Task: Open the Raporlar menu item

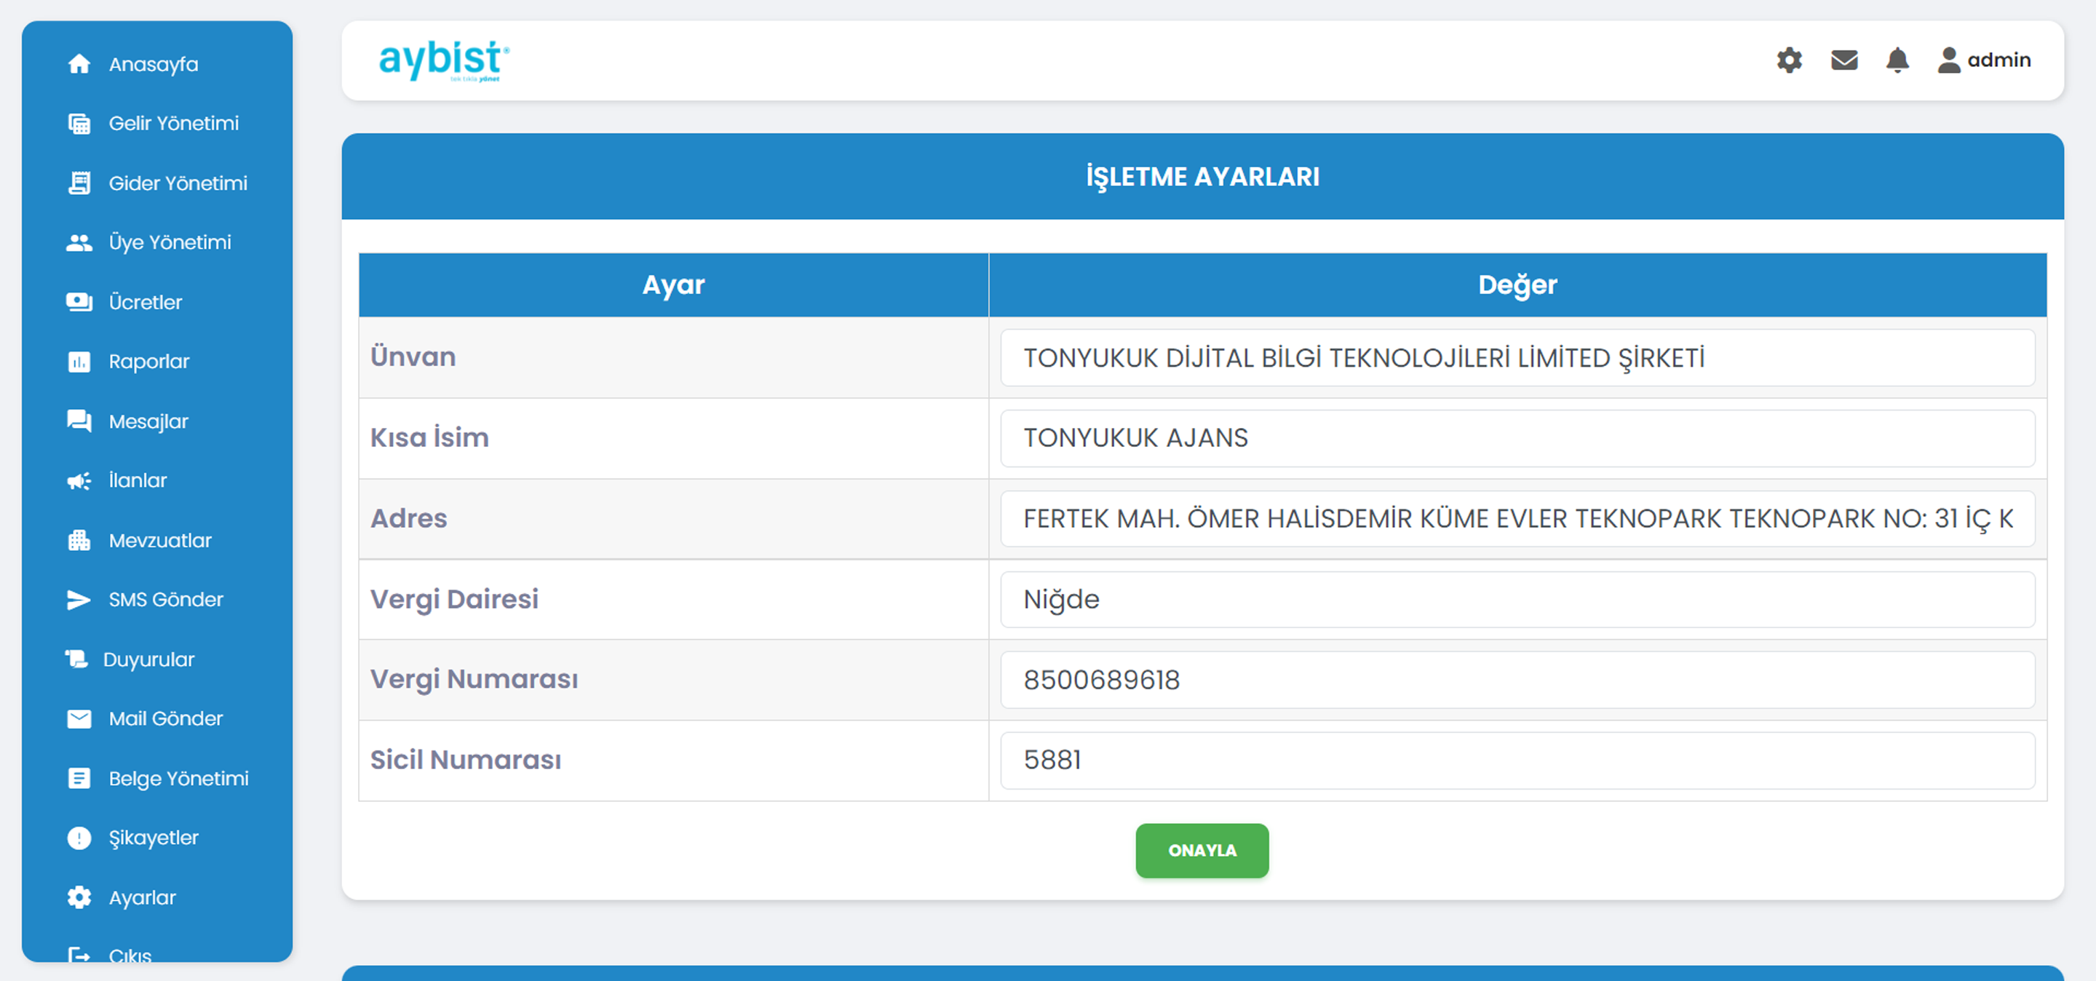Action: point(149,361)
